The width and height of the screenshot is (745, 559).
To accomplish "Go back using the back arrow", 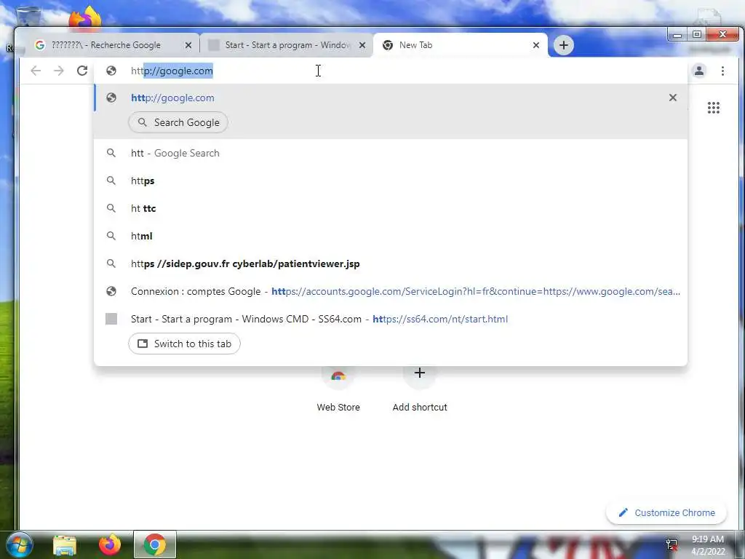I will tap(36, 71).
